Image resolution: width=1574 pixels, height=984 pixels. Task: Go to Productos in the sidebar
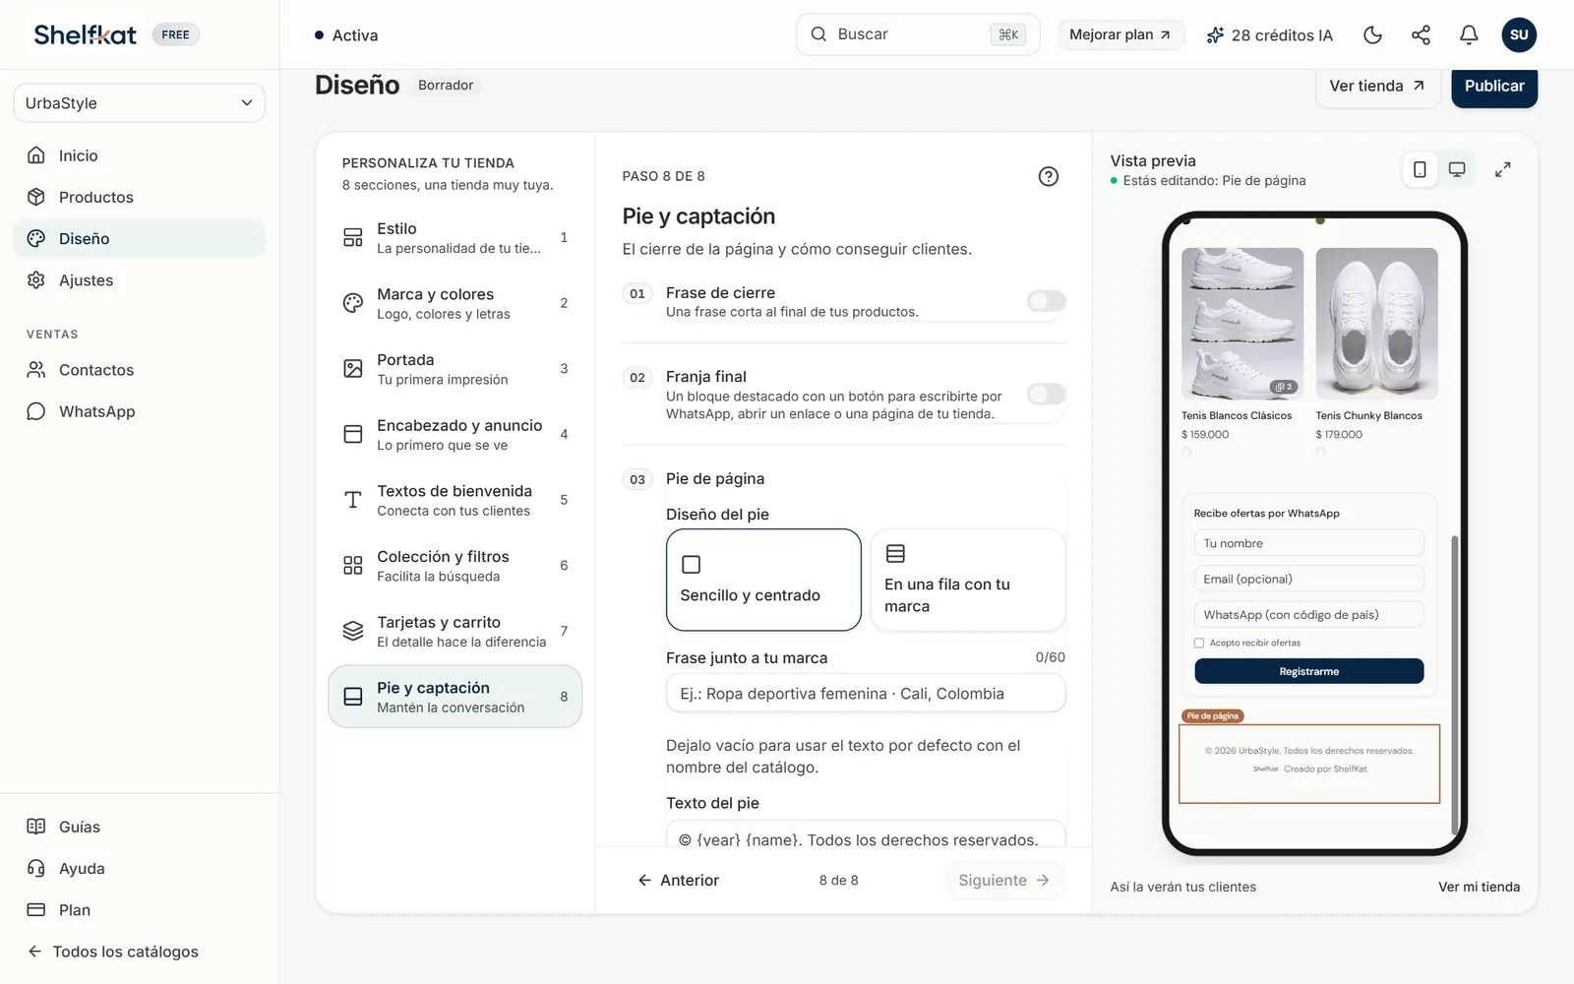[139, 197]
